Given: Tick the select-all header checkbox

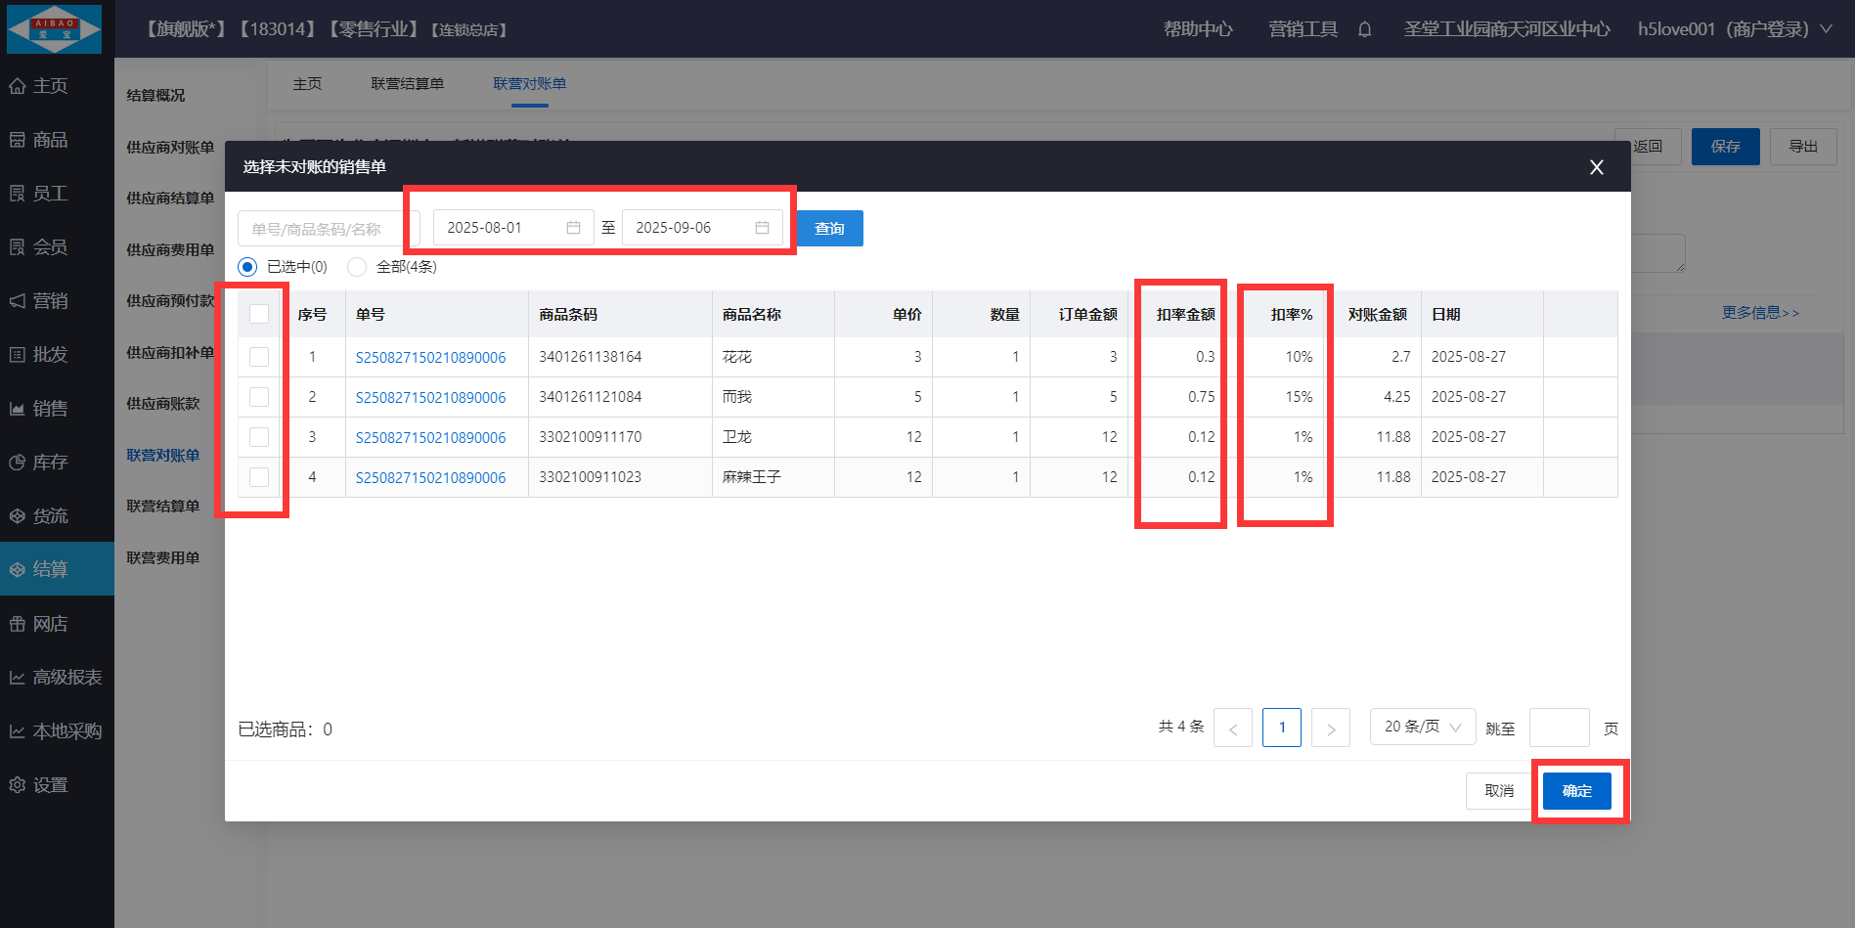Looking at the screenshot, I should click(x=259, y=314).
